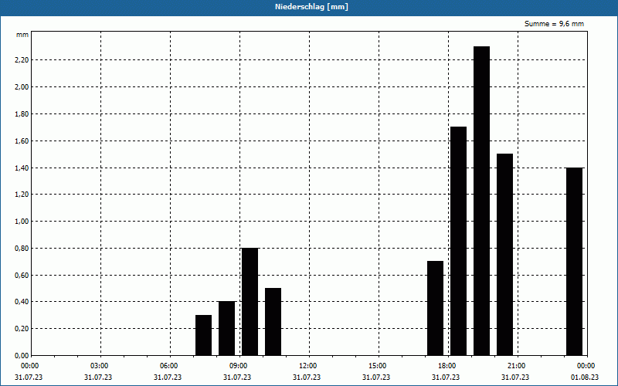This screenshot has width=618, height=386.
Task: Select the 0,00 y-axis origin value
Action: pos(22,355)
